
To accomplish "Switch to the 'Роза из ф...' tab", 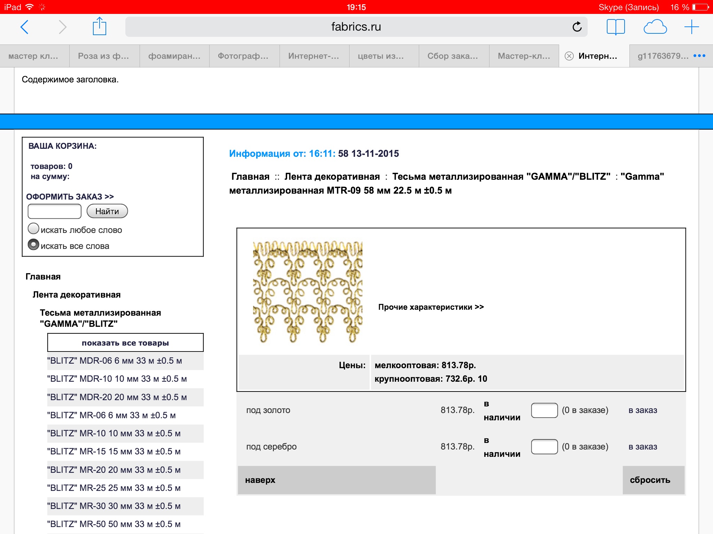I will pos(104,56).
